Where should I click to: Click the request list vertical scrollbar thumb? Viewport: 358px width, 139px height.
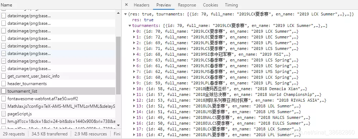coord(118,65)
